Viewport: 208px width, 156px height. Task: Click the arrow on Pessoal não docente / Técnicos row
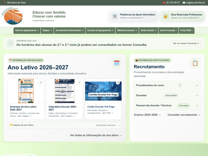(x=197, y=106)
